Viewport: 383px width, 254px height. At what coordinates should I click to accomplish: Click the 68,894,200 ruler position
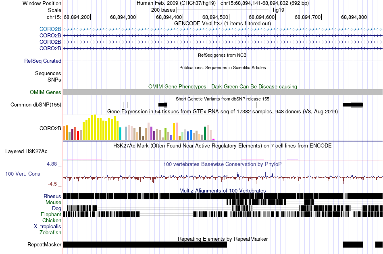[77, 17]
